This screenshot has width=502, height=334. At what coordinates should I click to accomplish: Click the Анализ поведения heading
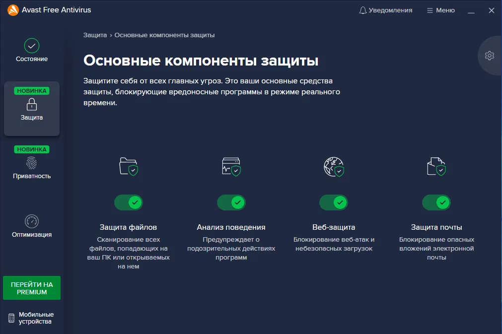(231, 227)
